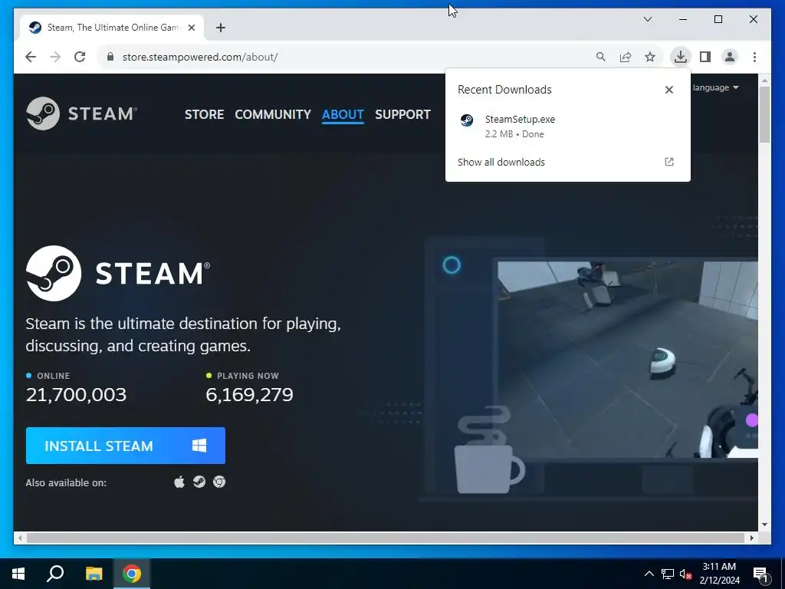Open File Explorer from the taskbar
Image resolution: width=785 pixels, height=589 pixels.
pos(94,574)
